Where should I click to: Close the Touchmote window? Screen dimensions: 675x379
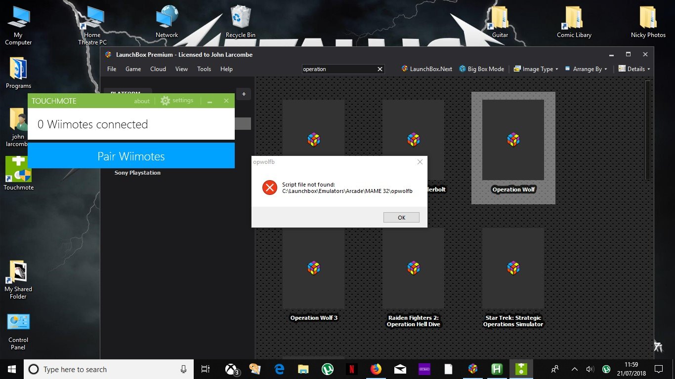point(226,101)
